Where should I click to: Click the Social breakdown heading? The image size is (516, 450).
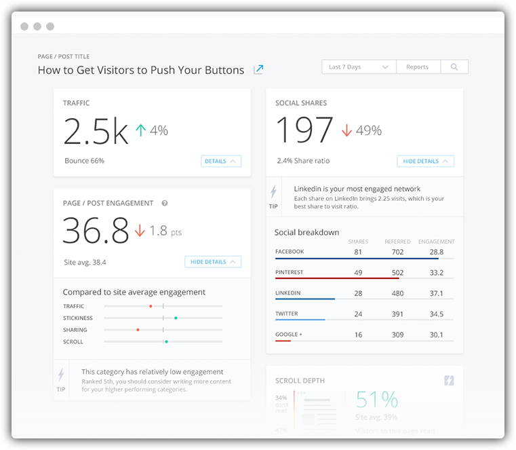pos(306,233)
